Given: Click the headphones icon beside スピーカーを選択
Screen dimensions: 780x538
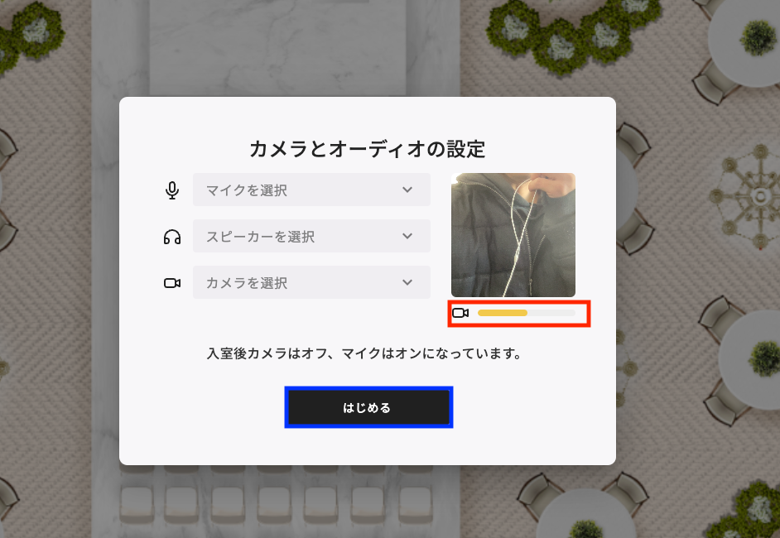Looking at the screenshot, I should (172, 237).
